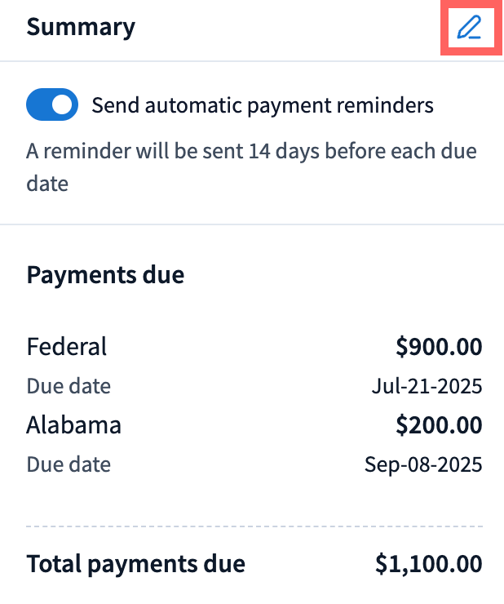Click the 'Payments due' section heading
The width and height of the screenshot is (504, 604).
tap(105, 275)
